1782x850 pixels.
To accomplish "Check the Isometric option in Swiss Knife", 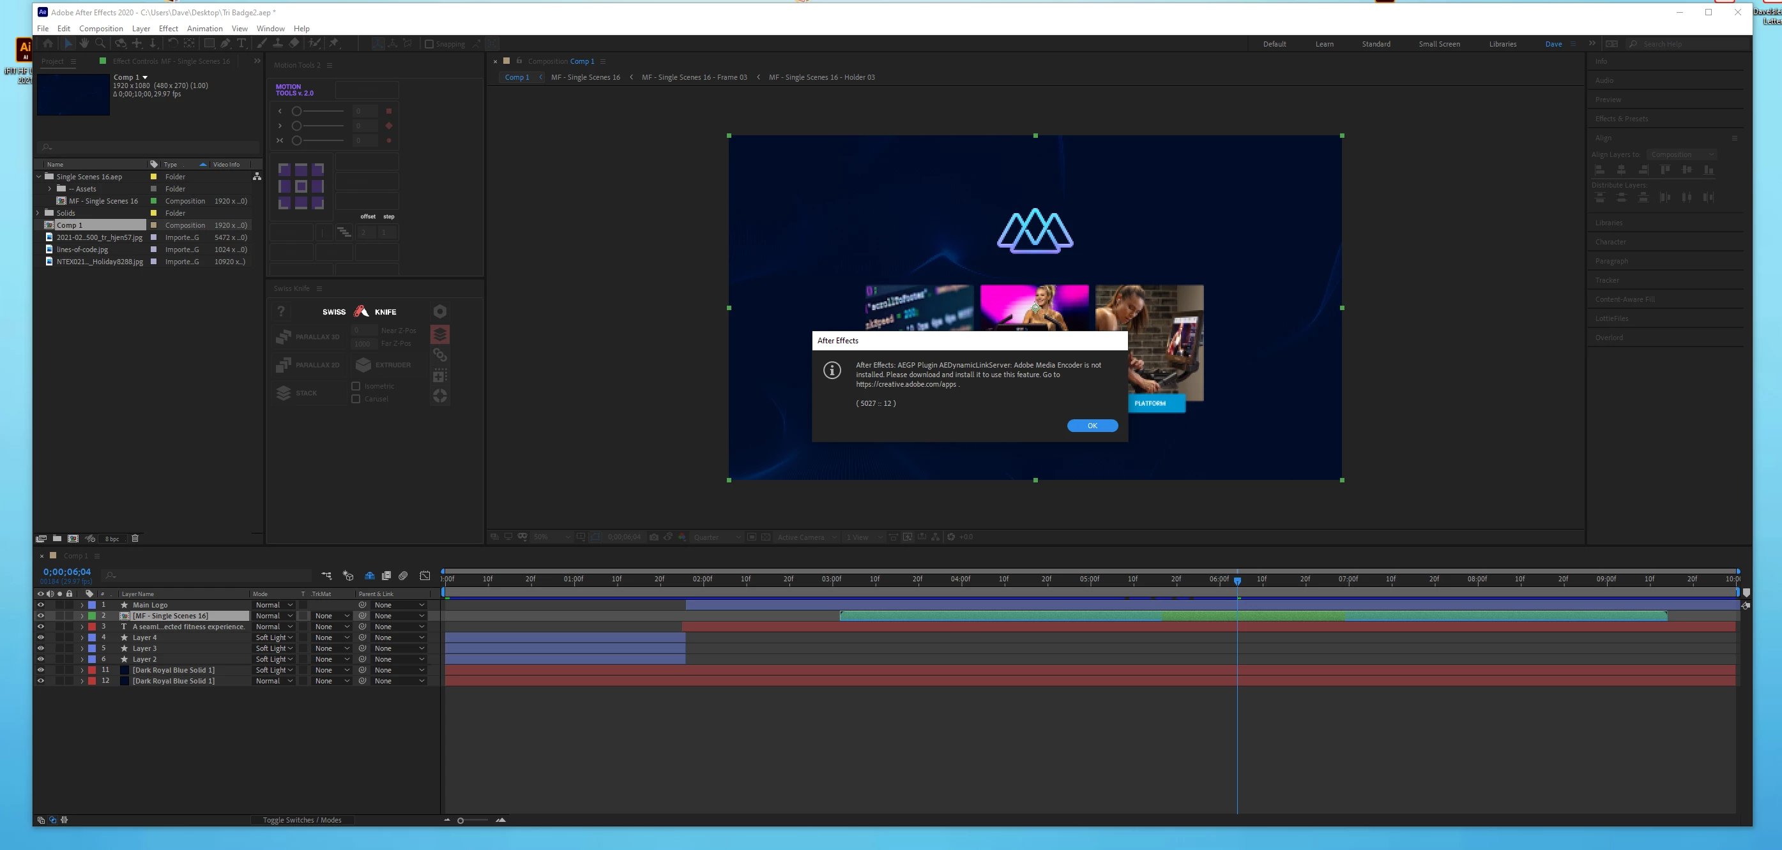I will click(x=356, y=386).
